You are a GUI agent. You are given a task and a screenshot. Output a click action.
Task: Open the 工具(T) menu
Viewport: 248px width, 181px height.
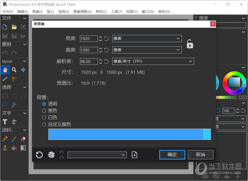(117, 12)
